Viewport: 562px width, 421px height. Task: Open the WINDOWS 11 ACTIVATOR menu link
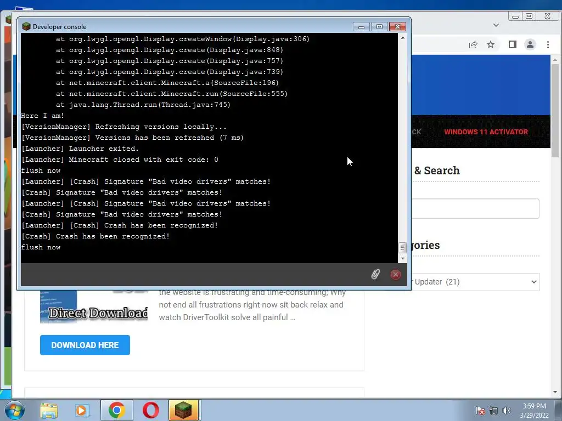pos(486,132)
